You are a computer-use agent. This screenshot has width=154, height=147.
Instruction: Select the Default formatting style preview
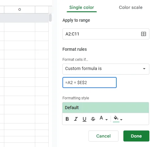coord(106,108)
